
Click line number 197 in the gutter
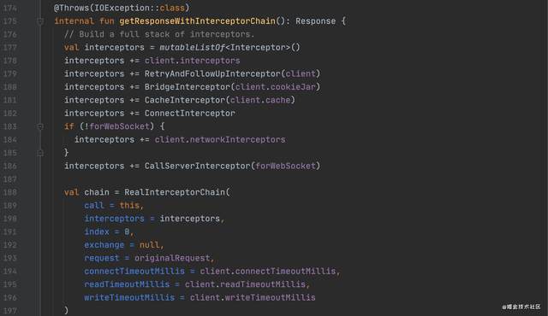[9, 311]
